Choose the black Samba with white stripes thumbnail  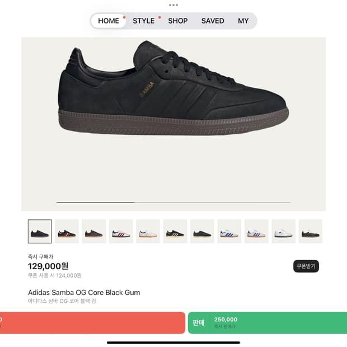pos(175,231)
